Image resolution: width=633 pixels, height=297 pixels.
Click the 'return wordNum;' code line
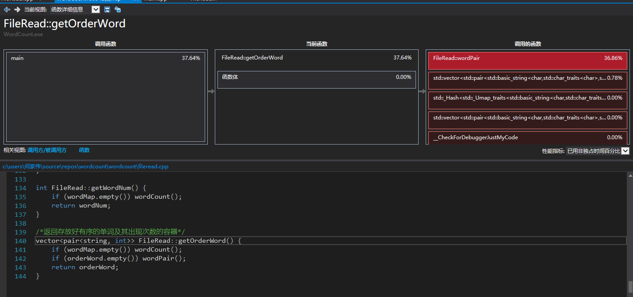point(81,205)
